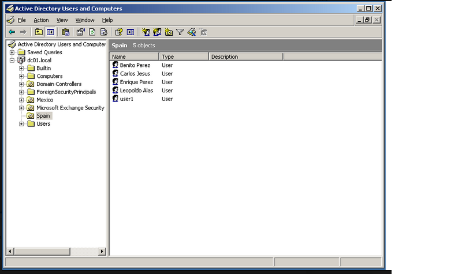The image size is (473, 274).
Task: Select Saved Queries in the tree
Action: 44,52
